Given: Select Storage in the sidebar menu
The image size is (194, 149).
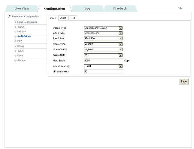Looking at the screenshot, I should (x=21, y=60).
